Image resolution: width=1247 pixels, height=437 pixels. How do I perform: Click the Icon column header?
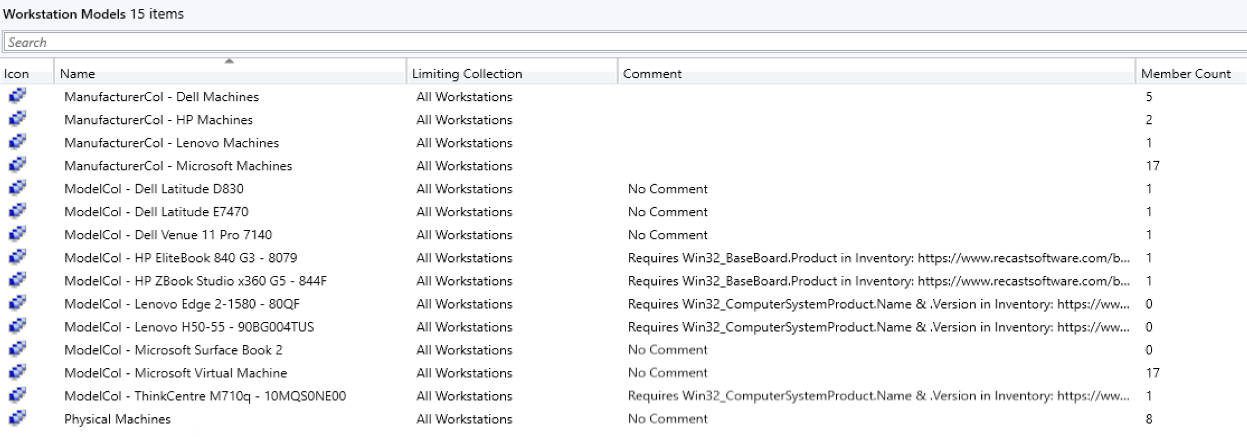click(16, 74)
